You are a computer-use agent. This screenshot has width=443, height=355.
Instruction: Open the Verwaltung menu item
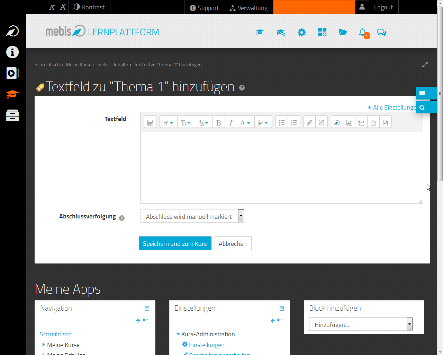(249, 8)
